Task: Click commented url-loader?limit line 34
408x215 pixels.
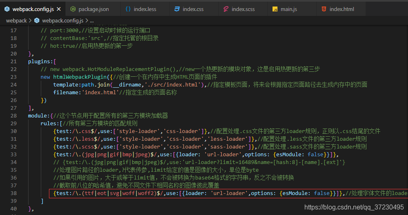Action: [199, 162]
